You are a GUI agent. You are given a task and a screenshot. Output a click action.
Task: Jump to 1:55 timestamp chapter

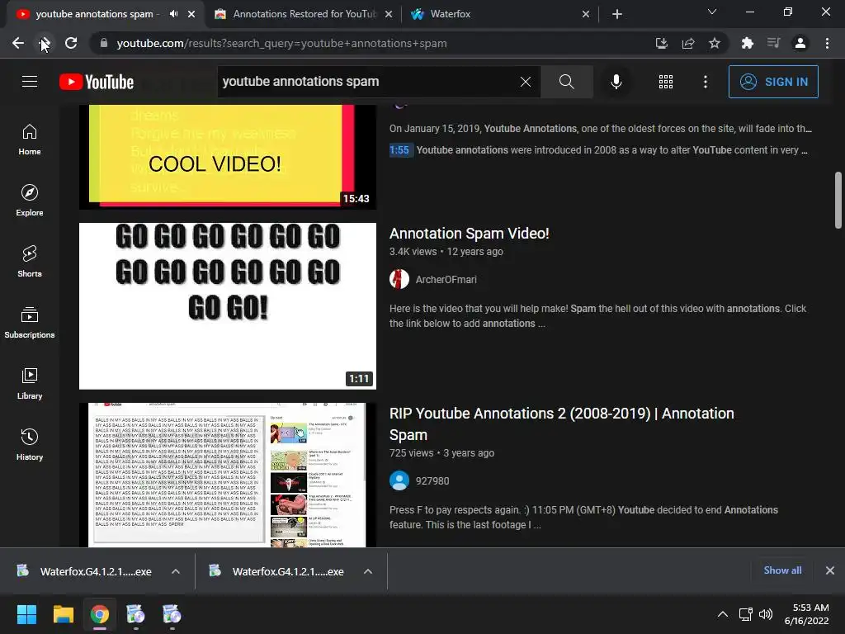click(399, 150)
